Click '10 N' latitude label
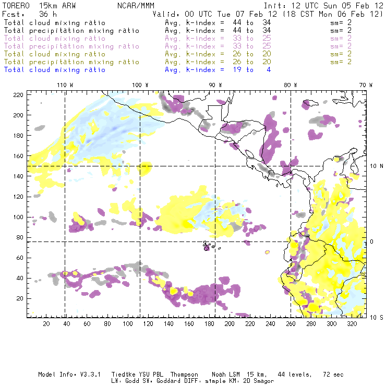 (x=377, y=166)
